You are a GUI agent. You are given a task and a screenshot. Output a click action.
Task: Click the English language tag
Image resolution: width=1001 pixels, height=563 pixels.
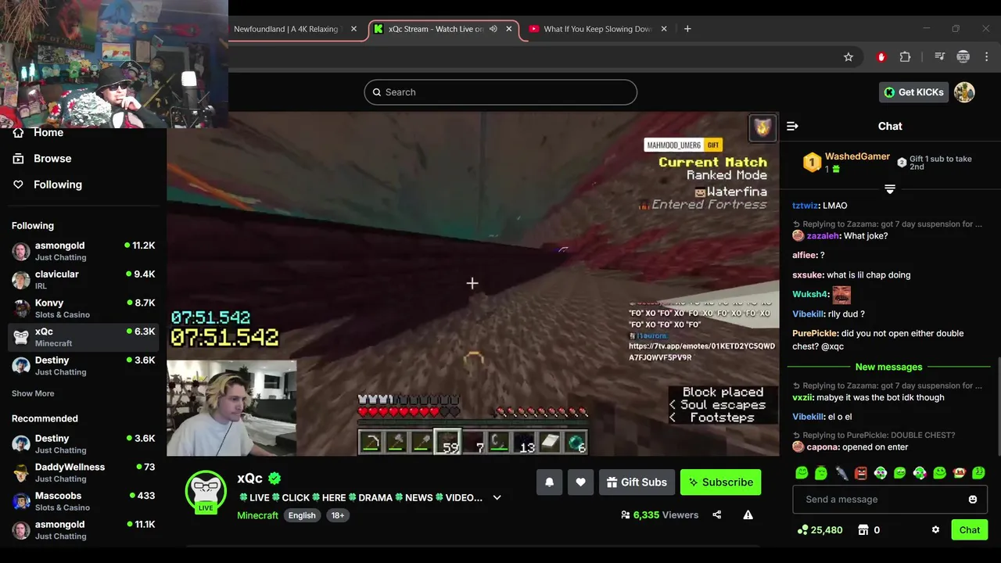(x=302, y=515)
